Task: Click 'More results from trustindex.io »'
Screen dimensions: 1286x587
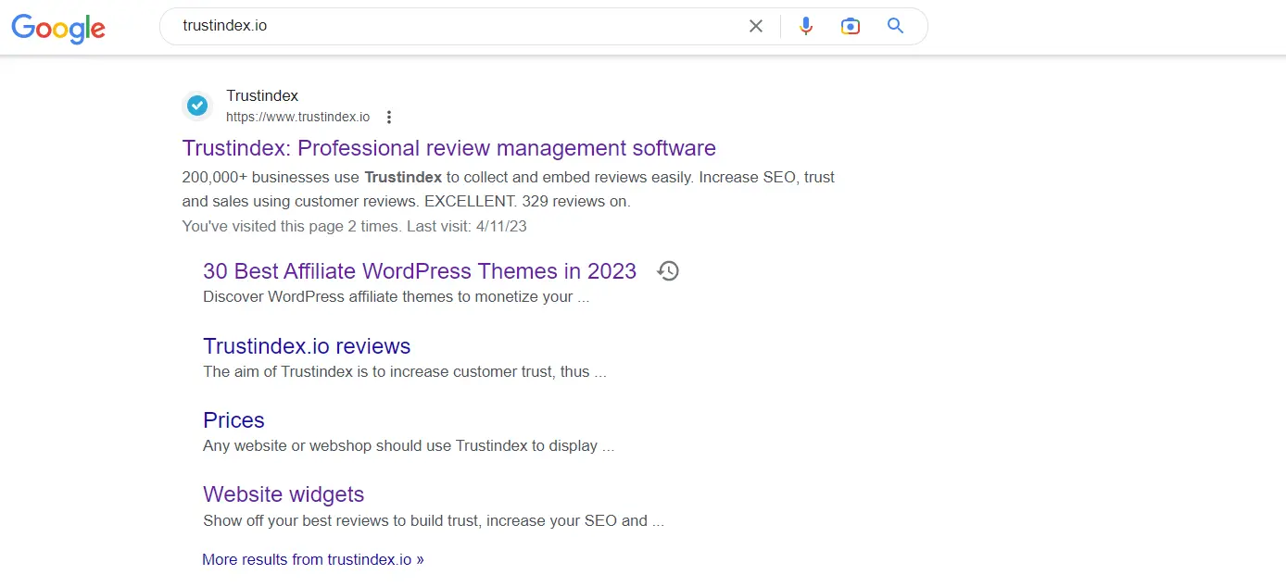Action: point(313,559)
